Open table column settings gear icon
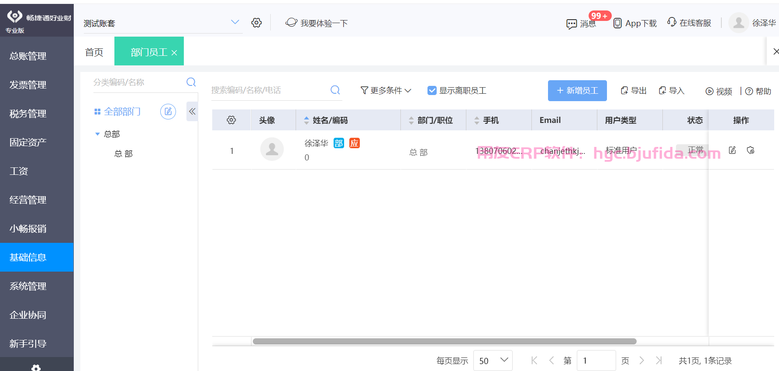The height and width of the screenshot is (371, 779). click(x=231, y=120)
